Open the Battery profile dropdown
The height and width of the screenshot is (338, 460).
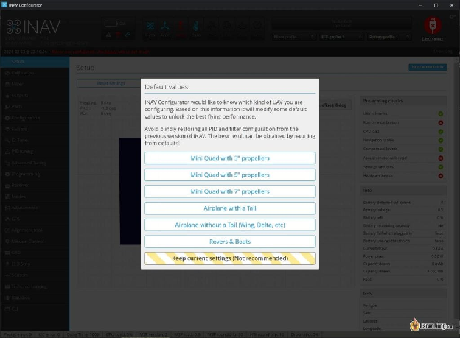pyautogui.click(x=388, y=37)
